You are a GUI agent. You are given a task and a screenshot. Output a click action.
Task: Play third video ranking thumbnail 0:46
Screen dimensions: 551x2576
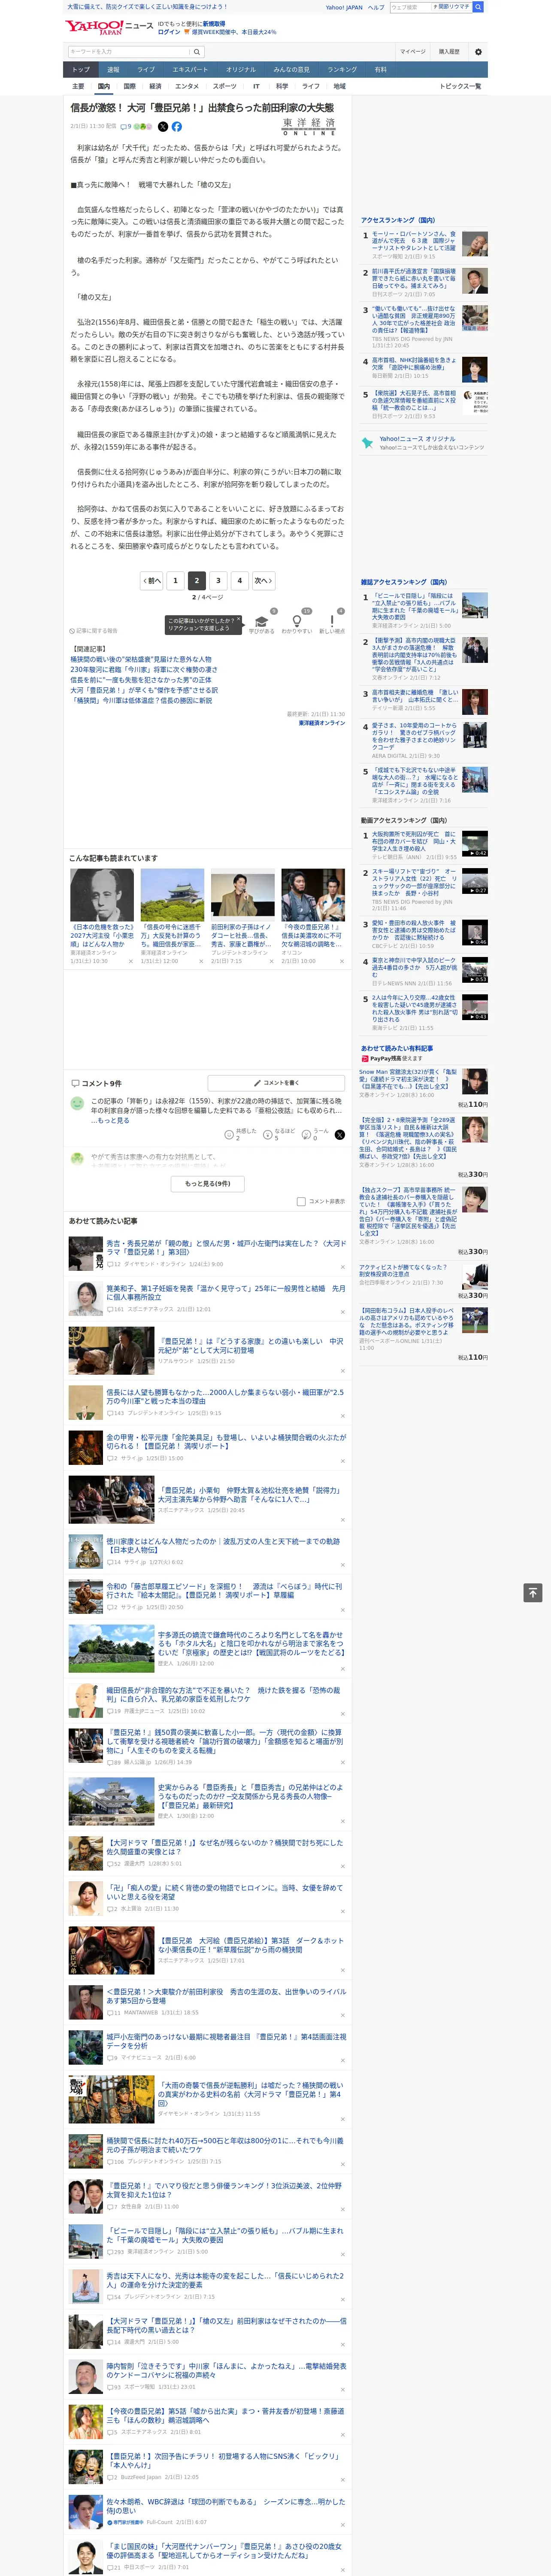tap(475, 932)
